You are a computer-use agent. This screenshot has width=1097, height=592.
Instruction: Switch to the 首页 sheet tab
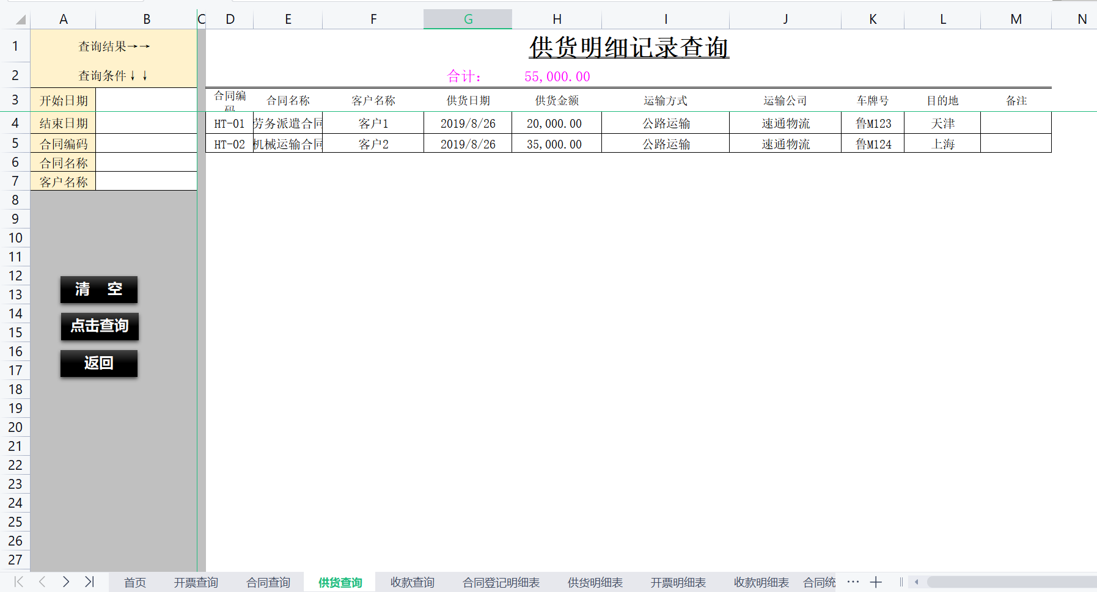click(x=134, y=582)
